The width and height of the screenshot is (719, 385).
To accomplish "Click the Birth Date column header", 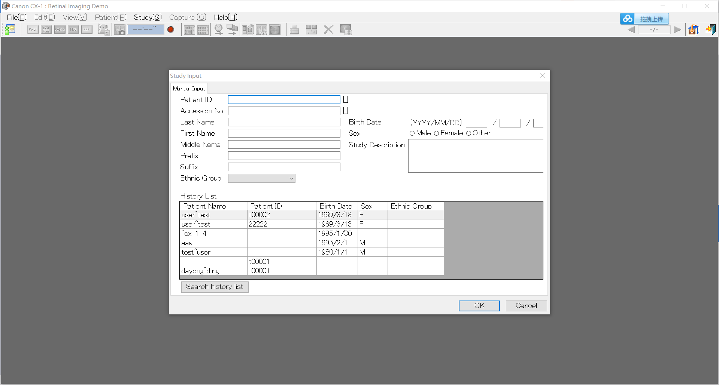I will pyautogui.click(x=337, y=206).
